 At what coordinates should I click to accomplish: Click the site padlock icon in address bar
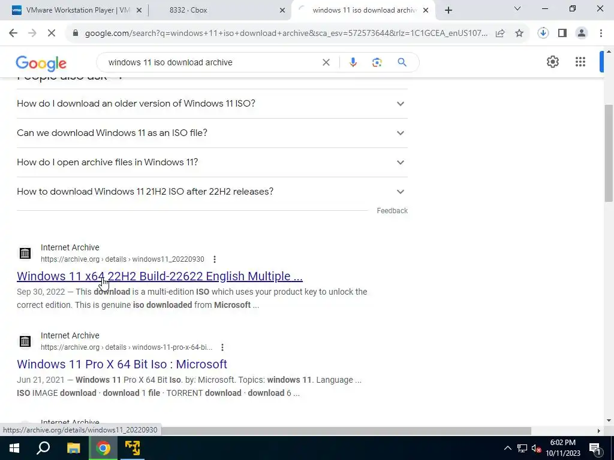[76, 34]
